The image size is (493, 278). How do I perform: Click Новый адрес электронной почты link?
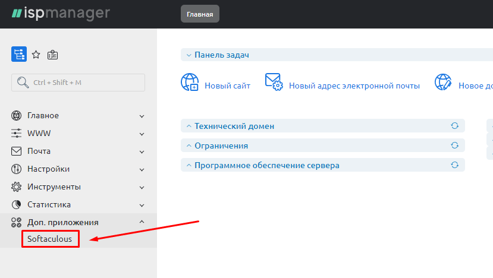tap(354, 86)
